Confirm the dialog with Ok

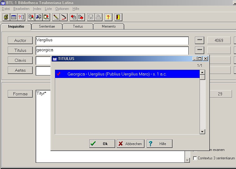(x=102, y=144)
